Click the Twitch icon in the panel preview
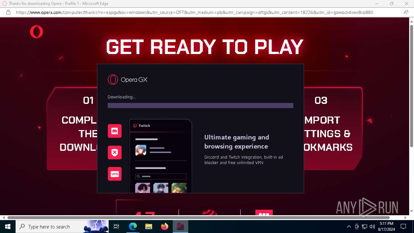 (x=135, y=126)
